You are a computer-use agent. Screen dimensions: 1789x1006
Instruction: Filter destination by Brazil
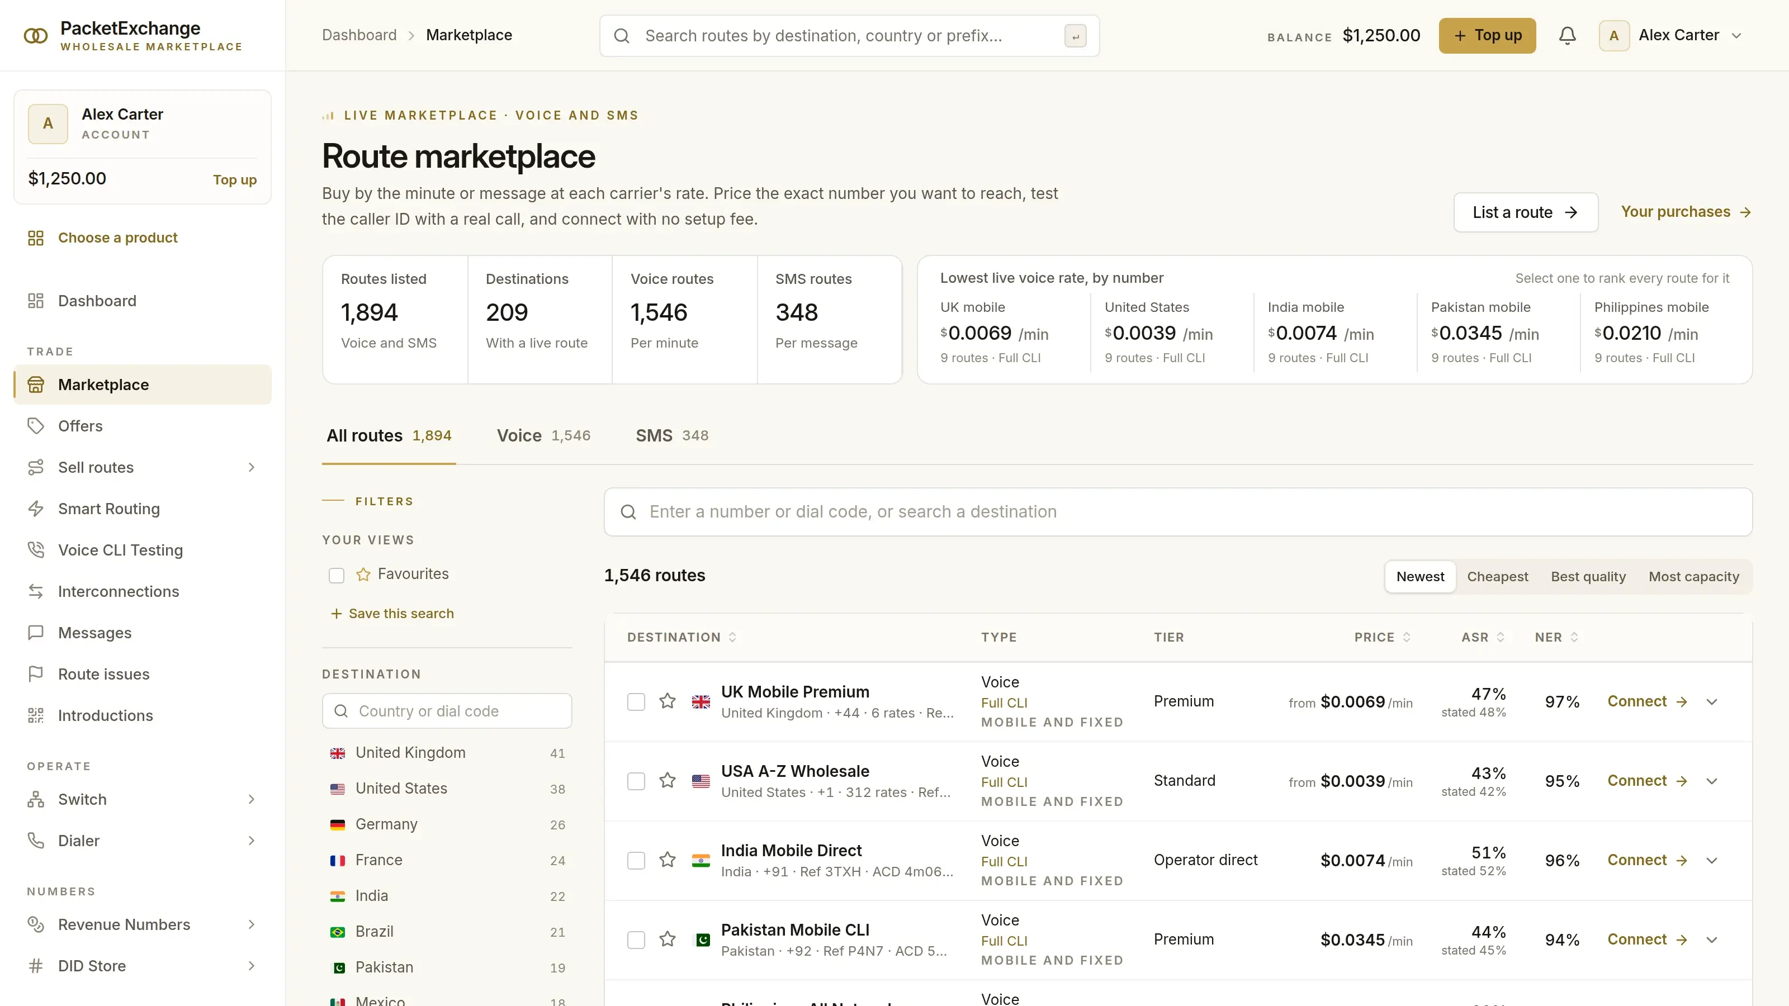(447, 932)
